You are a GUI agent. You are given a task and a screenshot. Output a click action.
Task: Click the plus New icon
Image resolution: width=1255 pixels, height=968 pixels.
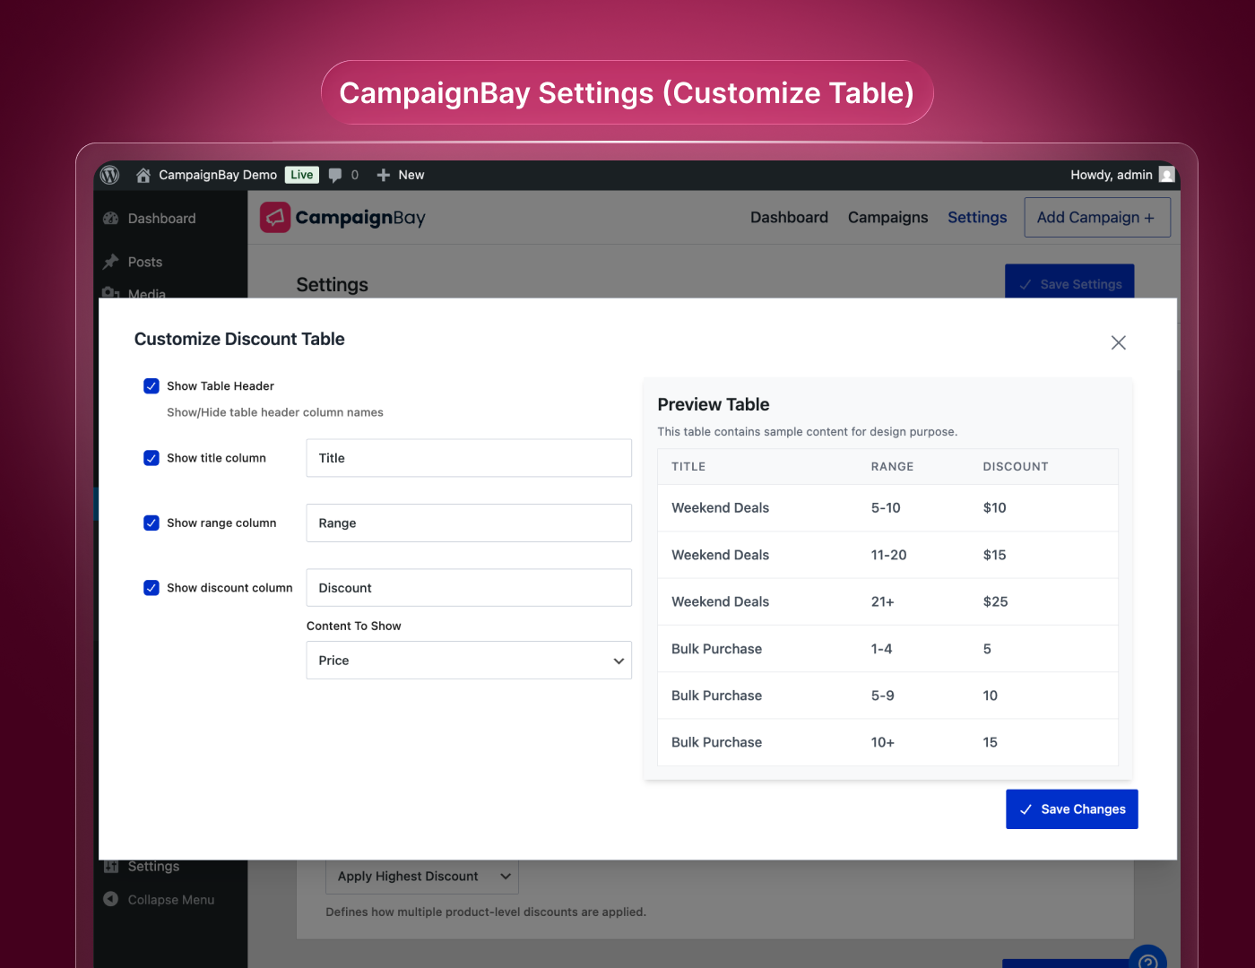(x=384, y=175)
